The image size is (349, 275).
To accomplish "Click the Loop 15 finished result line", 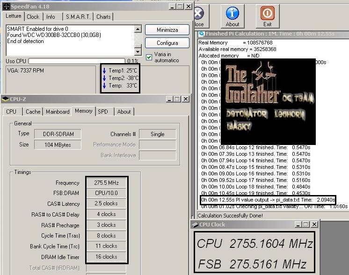I will pos(256,167).
